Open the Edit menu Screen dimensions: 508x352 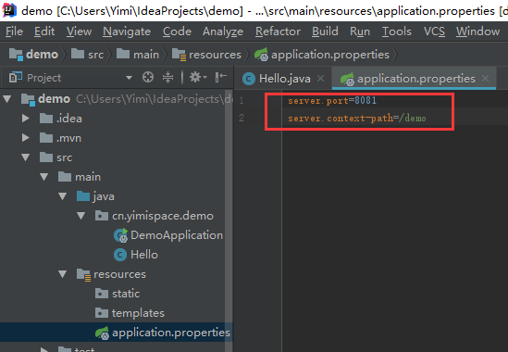[44, 31]
